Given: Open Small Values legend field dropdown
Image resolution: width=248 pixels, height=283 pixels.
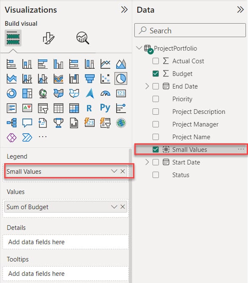Looking at the screenshot, I should coord(114,171).
